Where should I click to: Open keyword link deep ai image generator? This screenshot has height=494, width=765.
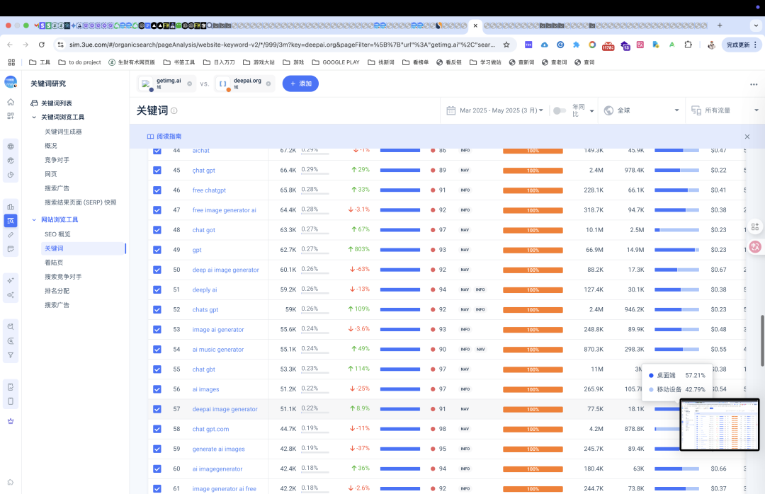click(225, 270)
